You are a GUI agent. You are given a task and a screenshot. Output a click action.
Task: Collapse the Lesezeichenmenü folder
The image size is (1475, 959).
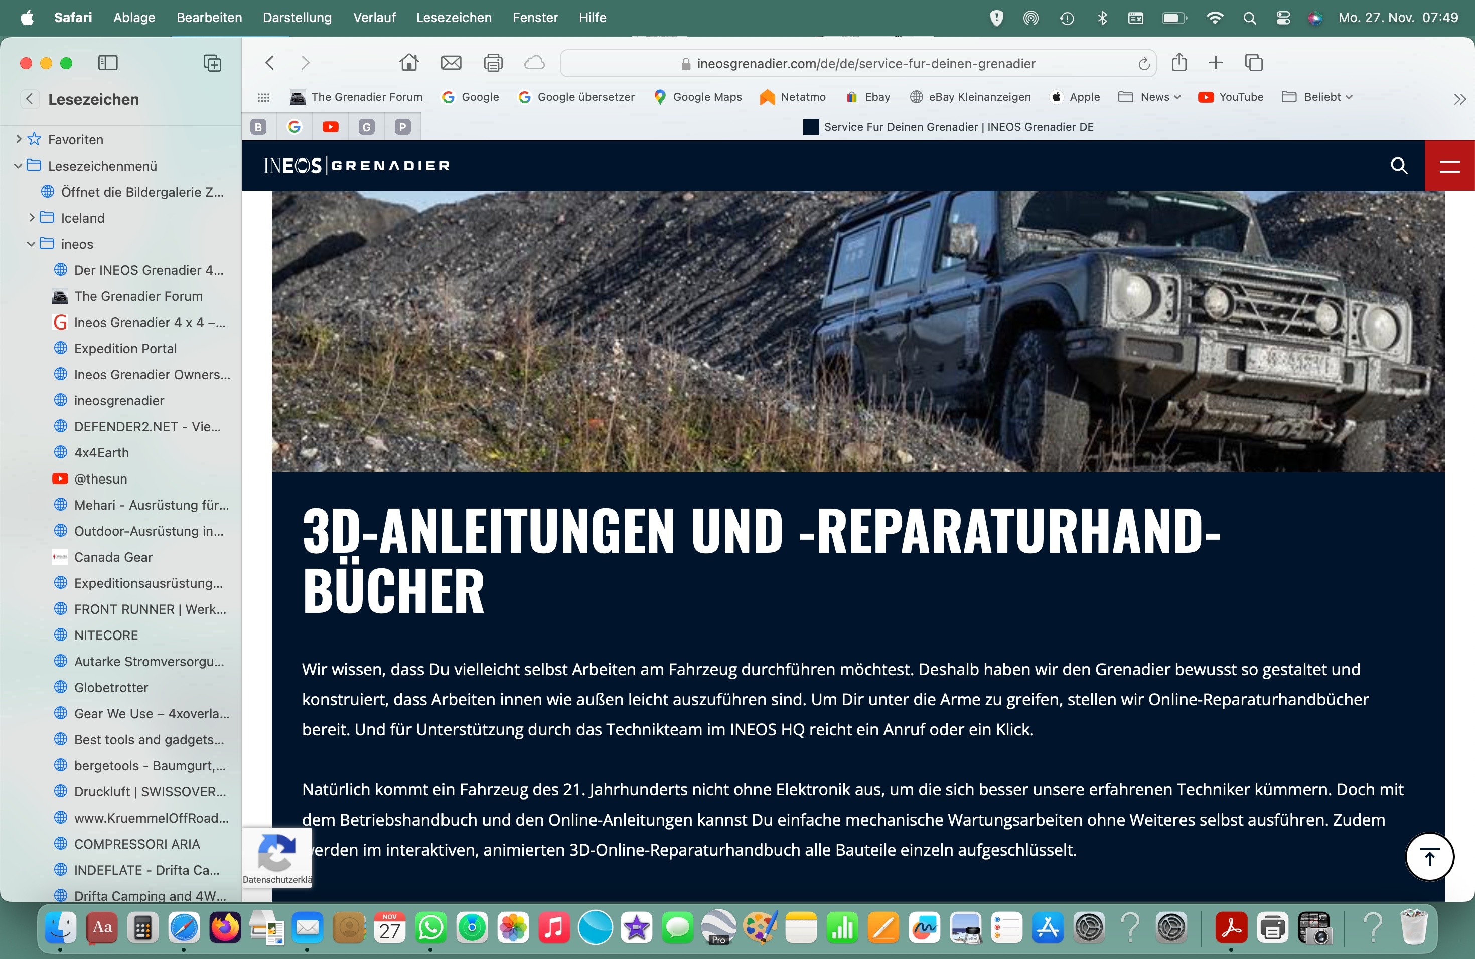[18, 166]
